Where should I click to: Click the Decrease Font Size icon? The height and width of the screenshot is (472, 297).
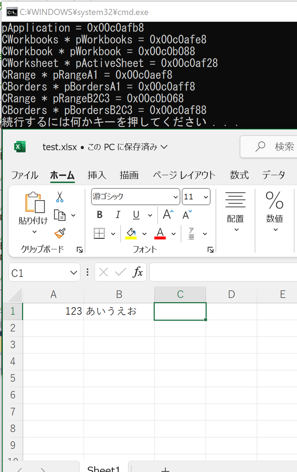click(x=188, y=214)
